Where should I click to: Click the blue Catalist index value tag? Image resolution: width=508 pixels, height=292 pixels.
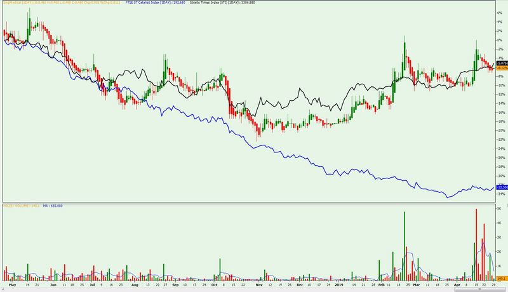502,187
